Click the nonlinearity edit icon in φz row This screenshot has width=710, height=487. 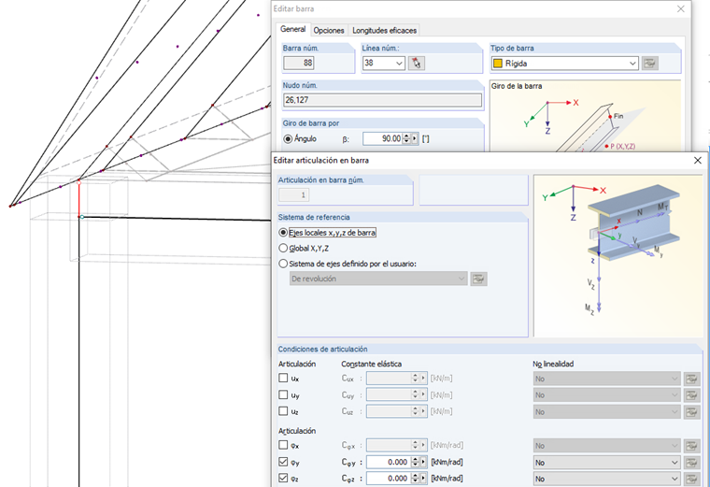(691, 479)
